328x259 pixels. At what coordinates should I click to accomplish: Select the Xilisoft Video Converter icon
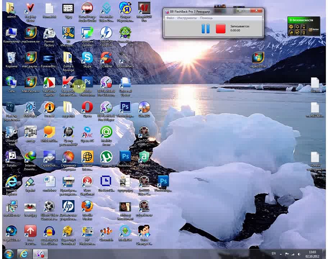pyautogui.click(x=49, y=210)
